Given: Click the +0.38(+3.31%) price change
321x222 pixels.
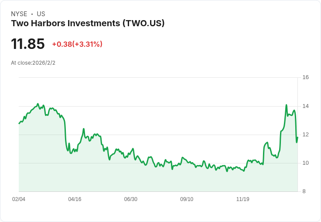Looking at the screenshot, I should pyautogui.click(x=77, y=44).
